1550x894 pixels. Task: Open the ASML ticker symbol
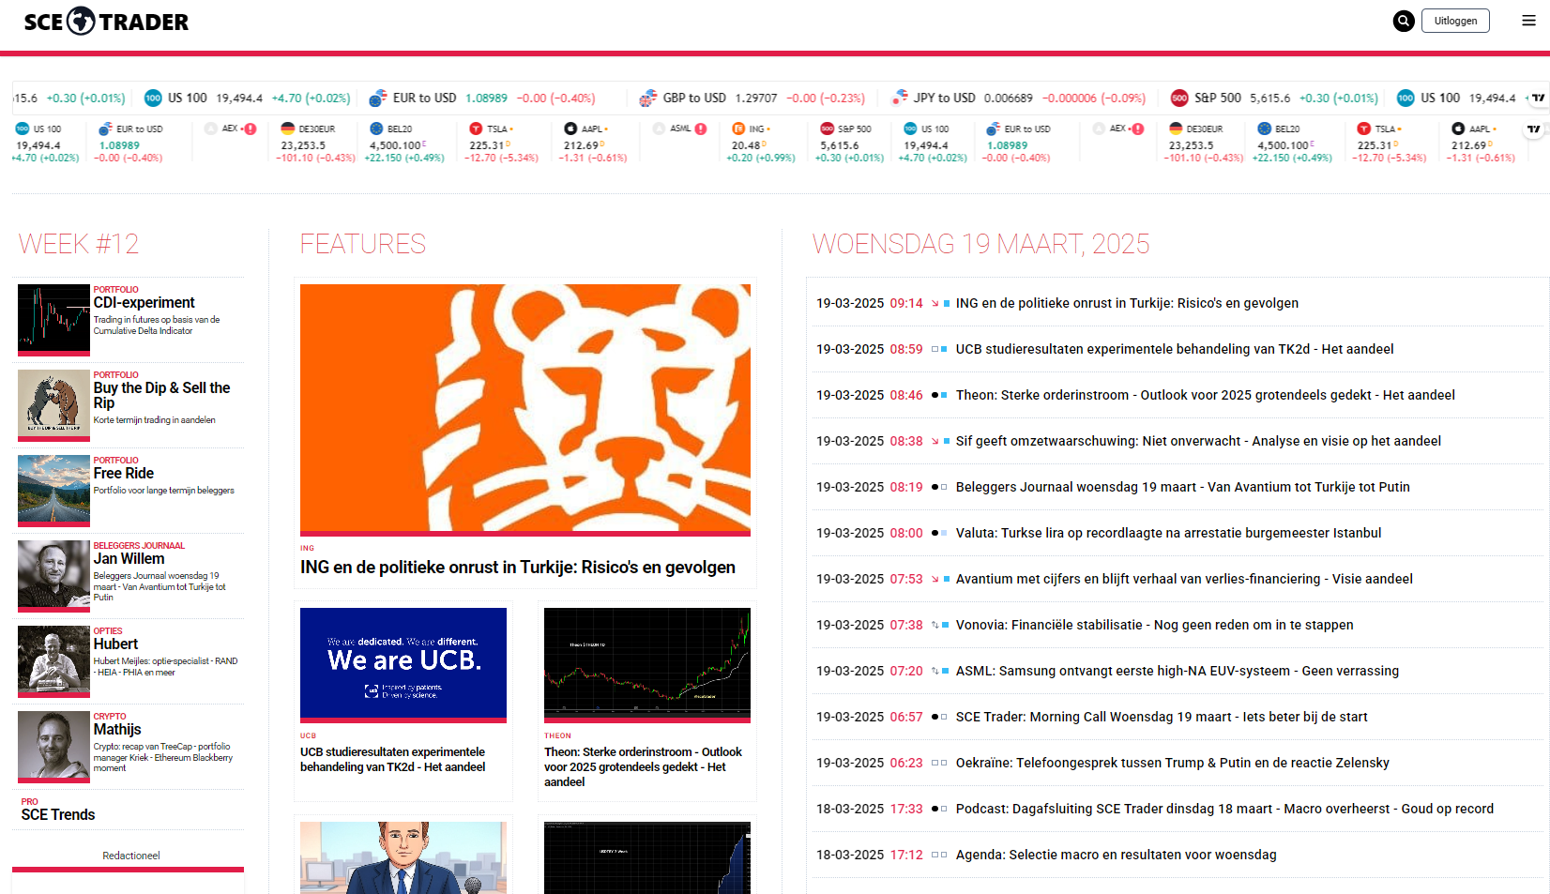(x=680, y=129)
